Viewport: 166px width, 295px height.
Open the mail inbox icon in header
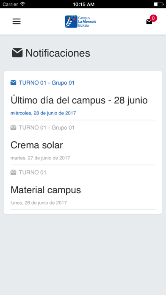click(x=149, y=22)
